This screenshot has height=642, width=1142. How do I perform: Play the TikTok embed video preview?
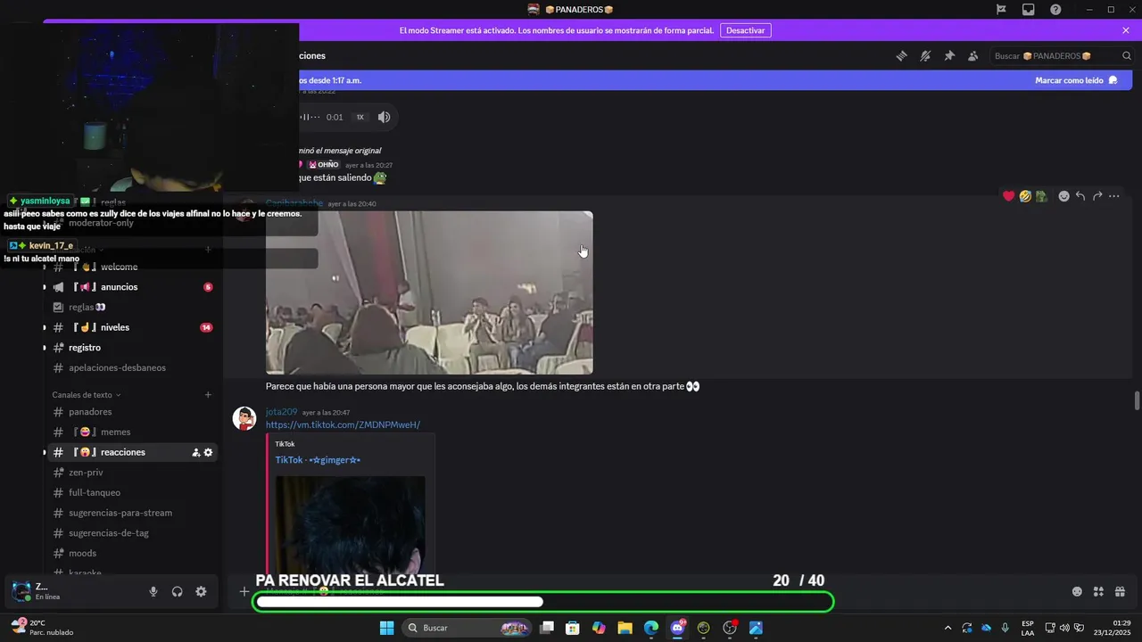[351, 524]
